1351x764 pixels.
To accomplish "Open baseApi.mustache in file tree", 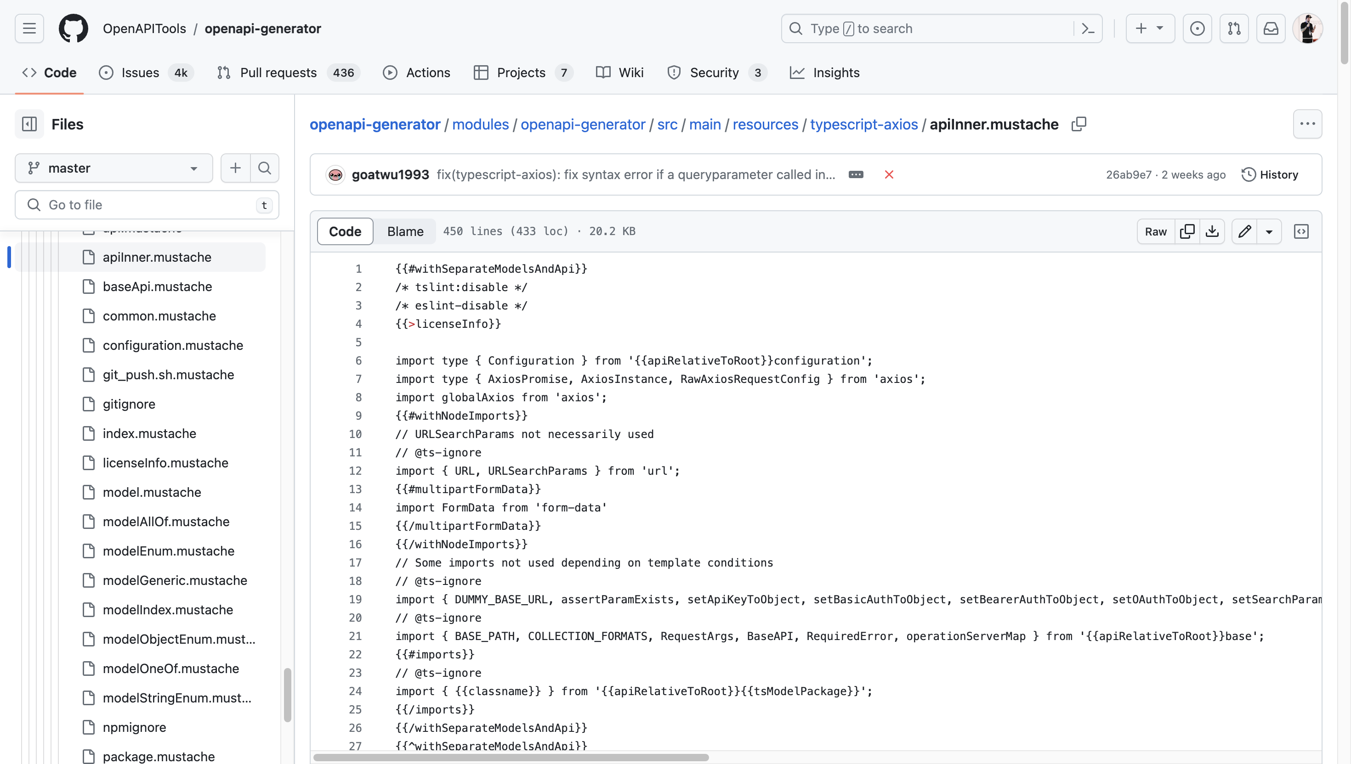I will tap(157, 286).
